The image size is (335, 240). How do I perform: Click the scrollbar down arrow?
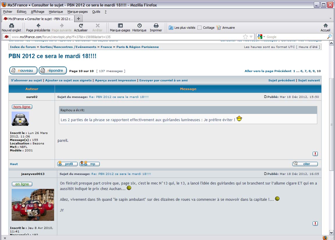[x=331, y=233]
